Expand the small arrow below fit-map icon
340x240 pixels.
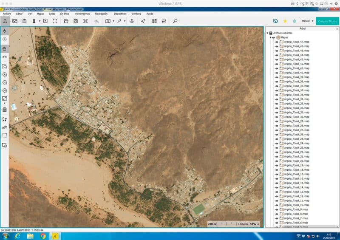click(x=5, y=103)
